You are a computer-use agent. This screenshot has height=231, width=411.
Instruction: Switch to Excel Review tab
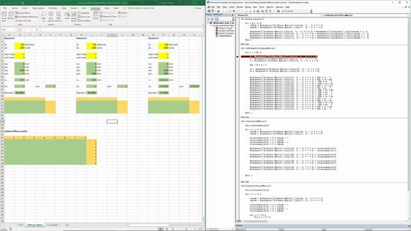coord(74,8)
